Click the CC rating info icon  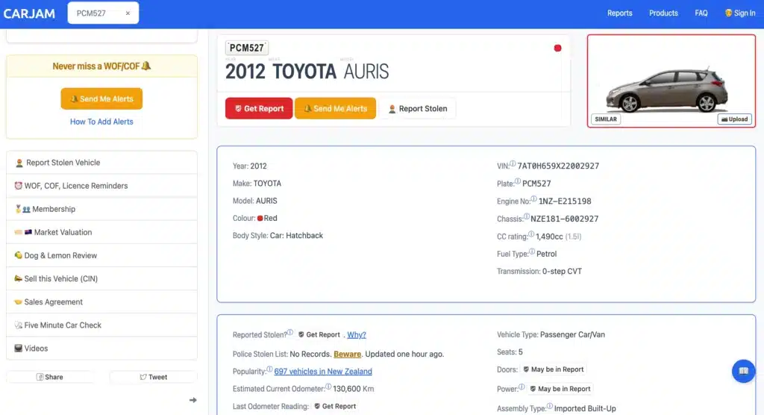(x=531, y=234)
